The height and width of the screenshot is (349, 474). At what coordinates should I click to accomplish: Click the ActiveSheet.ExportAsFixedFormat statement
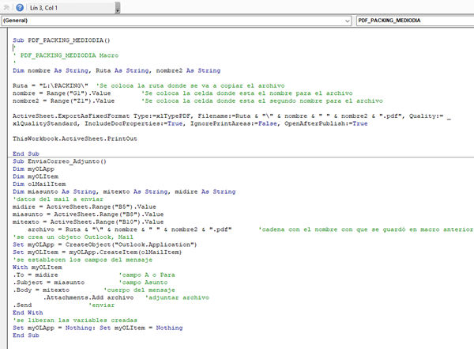(158, 116)
